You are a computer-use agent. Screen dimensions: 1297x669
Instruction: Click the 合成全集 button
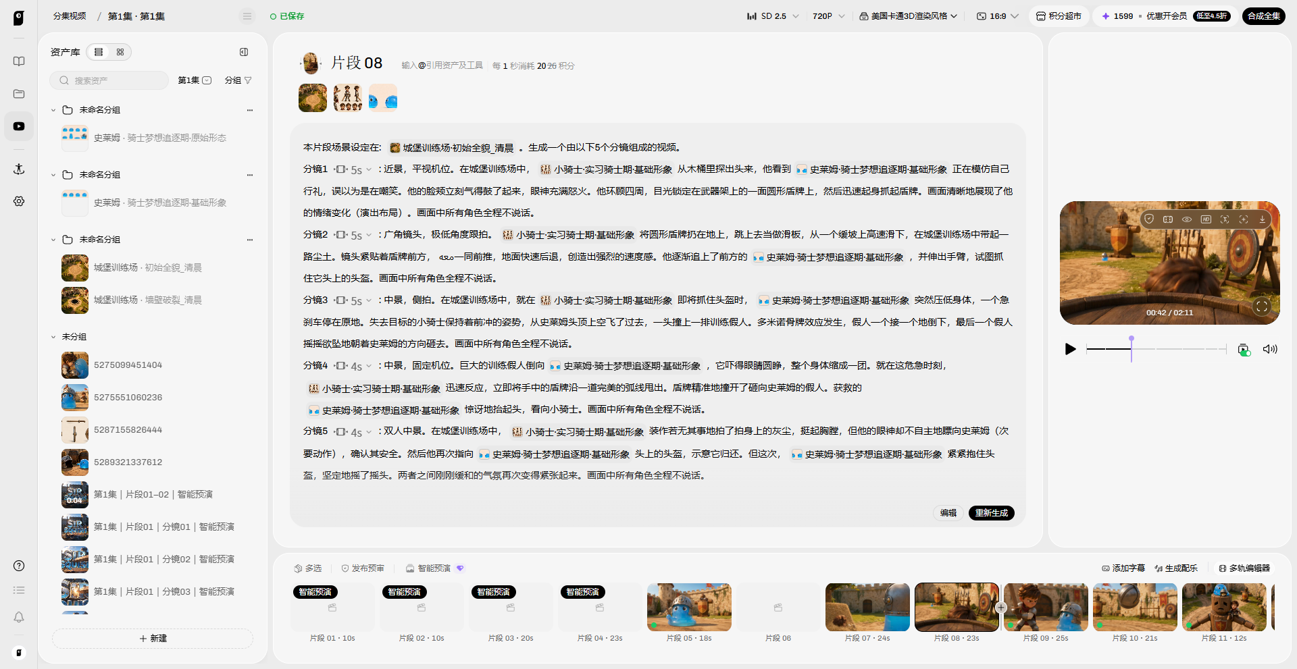[1263, 16]
